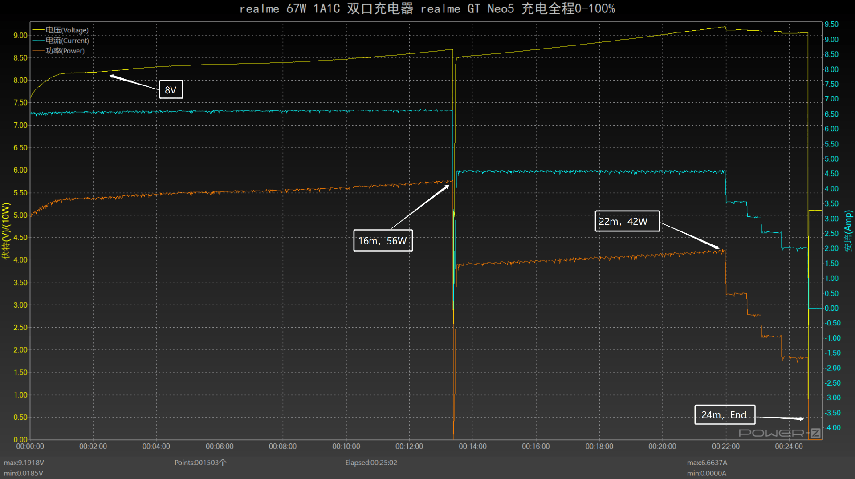
Task: Click the min:0.0185V status value
Action: (x=24, y=473)
